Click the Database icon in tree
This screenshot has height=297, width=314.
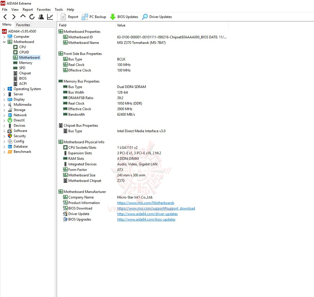[10, 146]
